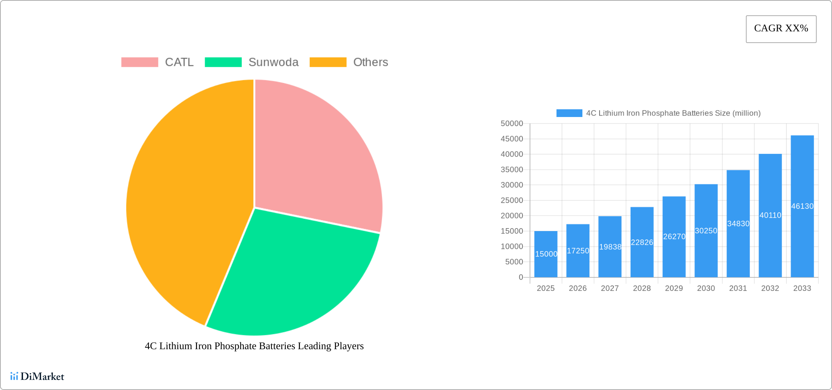Click the pie chart title Leading Players
This screenshot has width=832, height=390.
pos(254,346)
